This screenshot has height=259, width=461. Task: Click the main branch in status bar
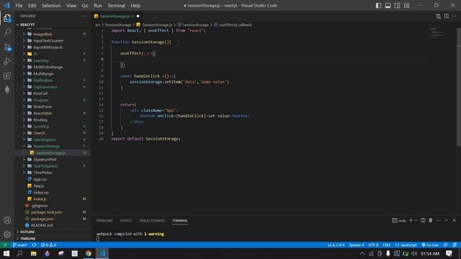20,245
